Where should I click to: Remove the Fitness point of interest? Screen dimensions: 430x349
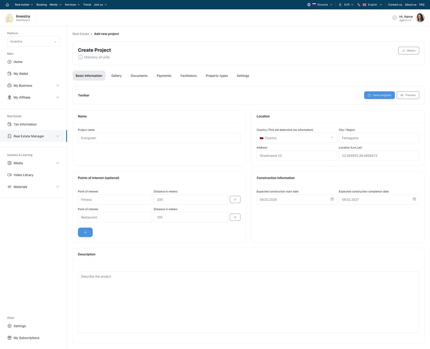pyautogui.click(x=235, y=200)
